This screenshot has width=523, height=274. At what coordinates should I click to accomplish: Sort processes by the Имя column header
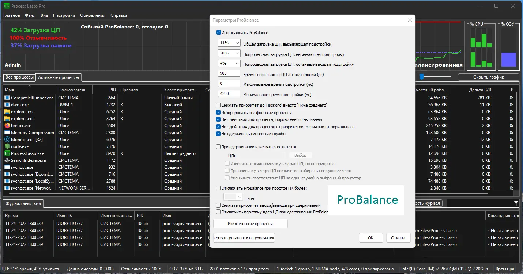pyautogui.click(x=29, y=90)
